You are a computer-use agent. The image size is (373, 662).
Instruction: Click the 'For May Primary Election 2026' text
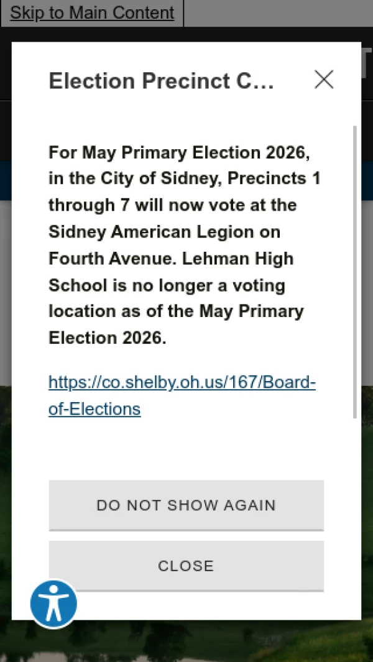pyautogui.click(x=180, y=152)
